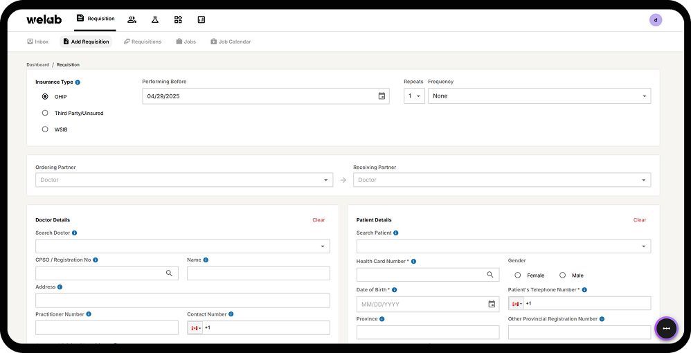The width and height of the screenshot is (691, 353).
Task: Open the lab flask icon in top navigation
Action: (154, 19)
